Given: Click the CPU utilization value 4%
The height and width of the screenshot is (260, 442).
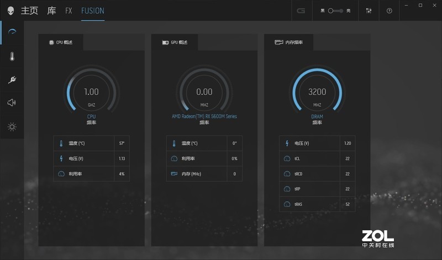Looking at the screenshot, I should coord(122,174).
